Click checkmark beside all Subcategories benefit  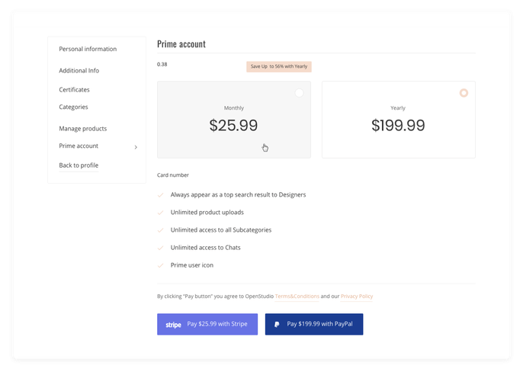[x=160, y=230]
